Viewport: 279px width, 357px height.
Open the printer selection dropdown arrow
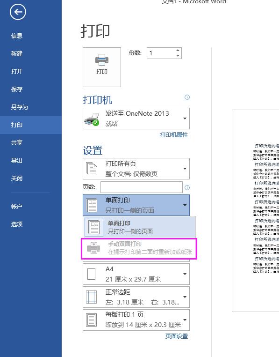point(185,119)
